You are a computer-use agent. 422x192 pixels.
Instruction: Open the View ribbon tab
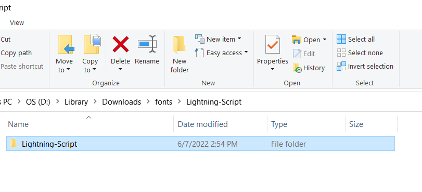(17, 22)
